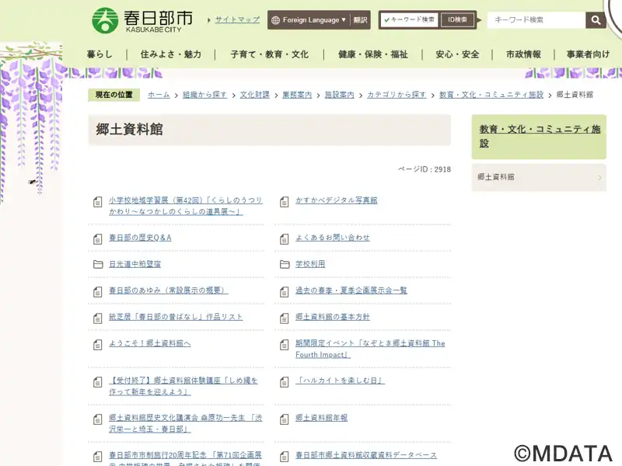Click the Kasukabe City logo
Viewport: 622px width, 466px height.
click(x=142, y=20)
